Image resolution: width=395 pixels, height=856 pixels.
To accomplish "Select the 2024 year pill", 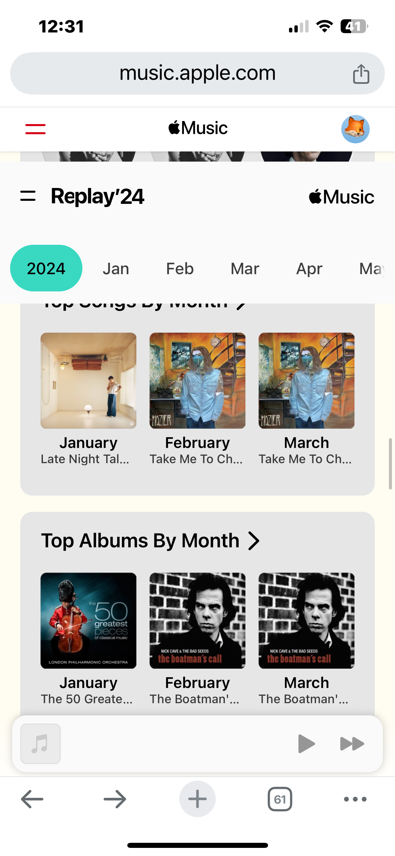I will pos(46,268).
